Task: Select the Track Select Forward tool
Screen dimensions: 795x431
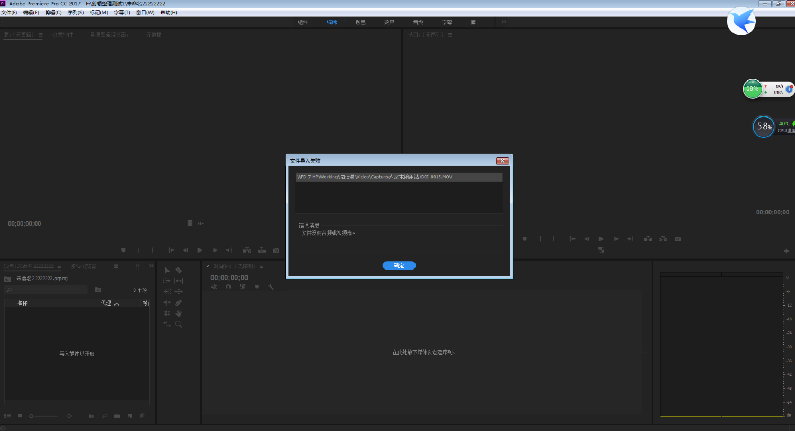Action: click(167, 281)
